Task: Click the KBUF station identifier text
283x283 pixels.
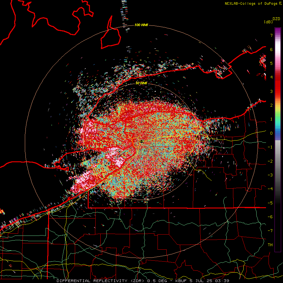Action: 181,281
